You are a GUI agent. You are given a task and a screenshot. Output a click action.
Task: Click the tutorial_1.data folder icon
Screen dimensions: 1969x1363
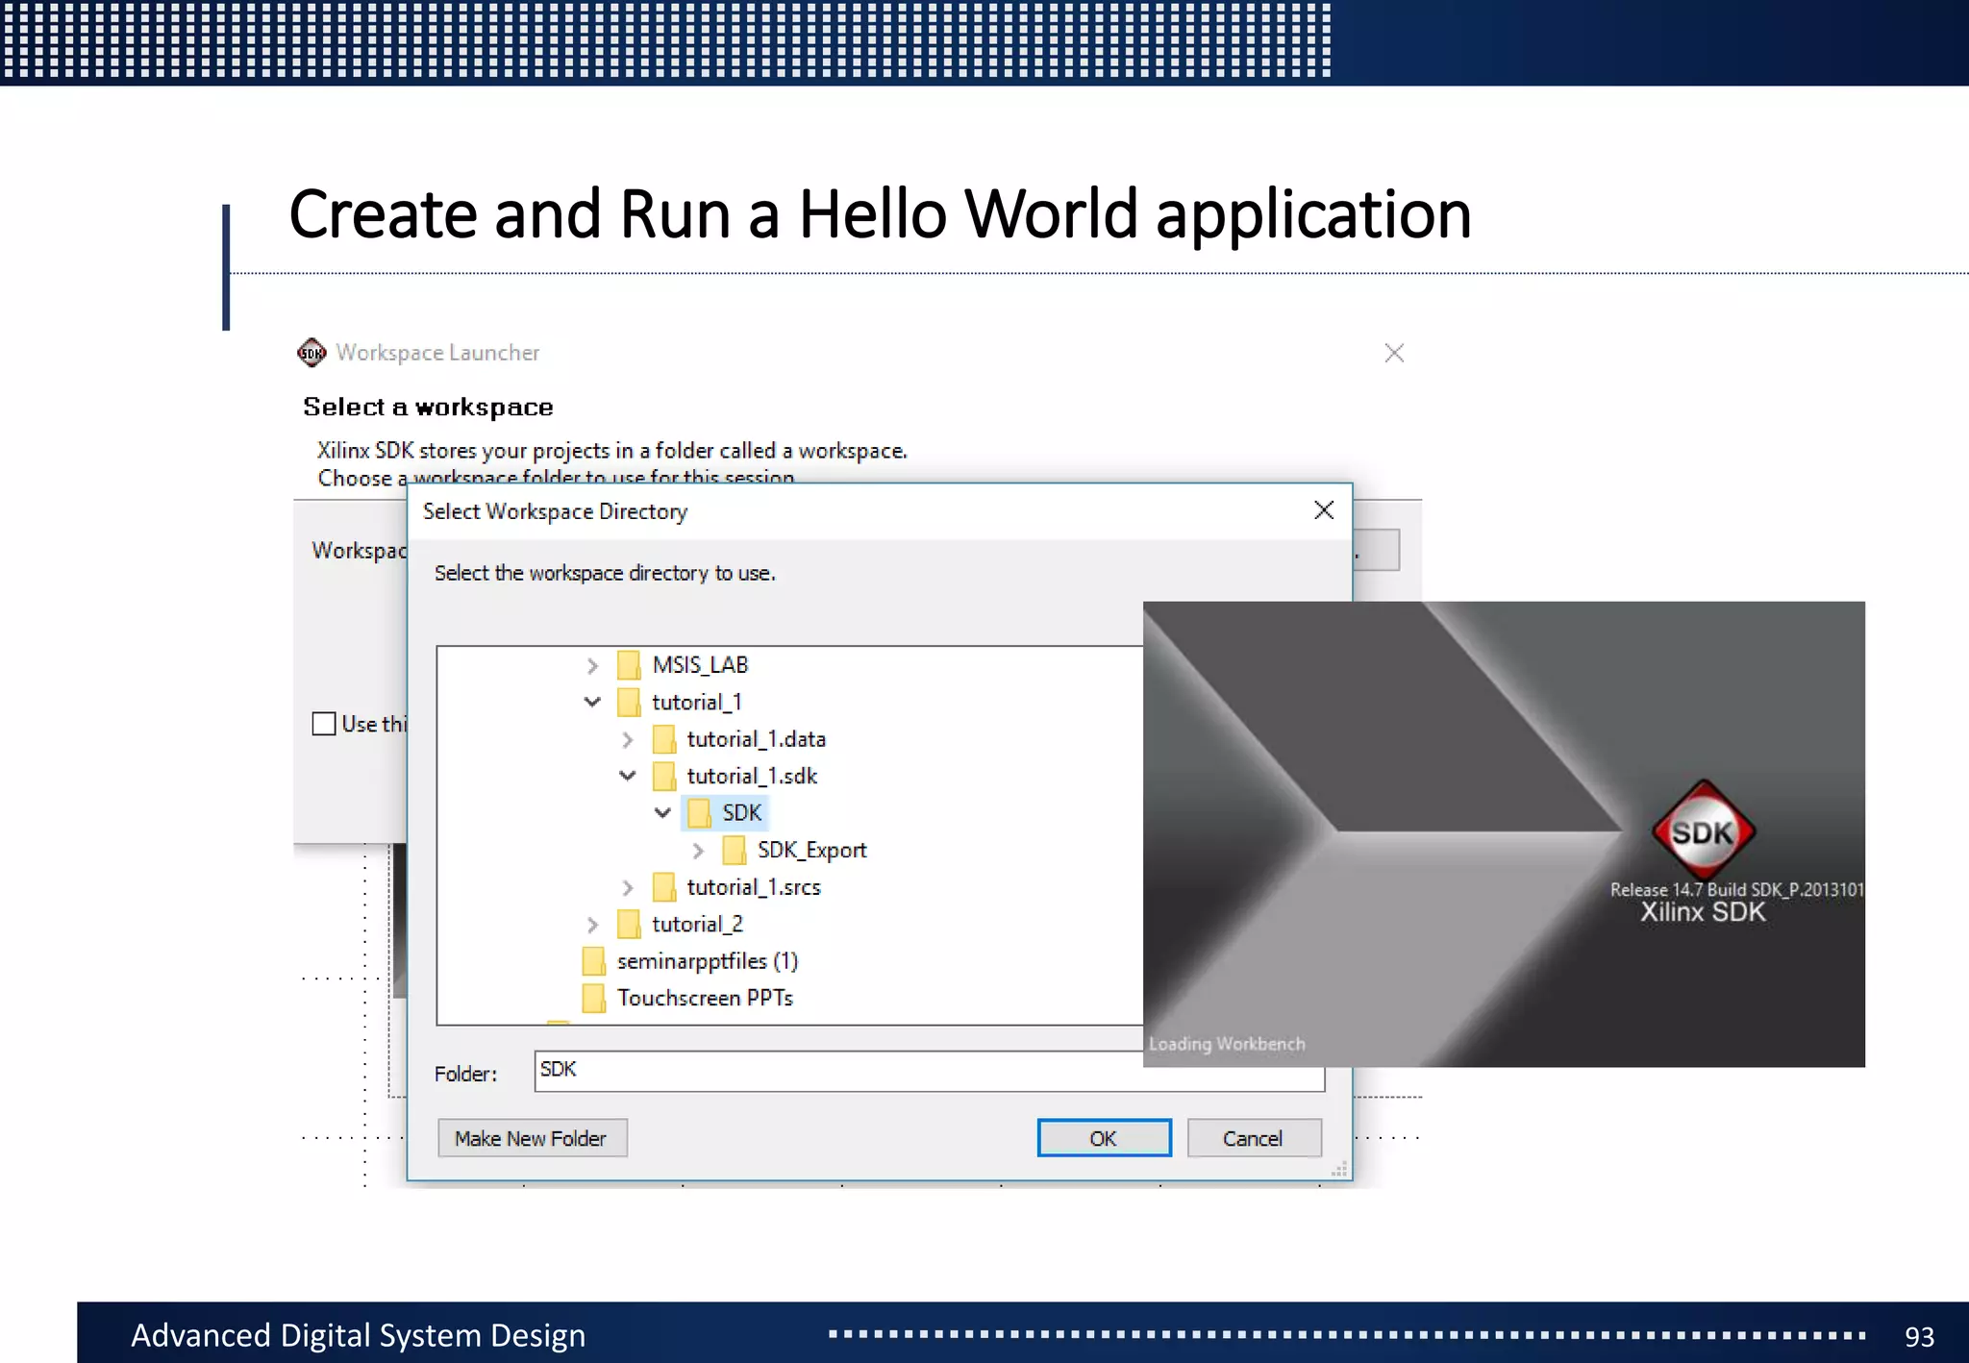click(x=663, y=739)
